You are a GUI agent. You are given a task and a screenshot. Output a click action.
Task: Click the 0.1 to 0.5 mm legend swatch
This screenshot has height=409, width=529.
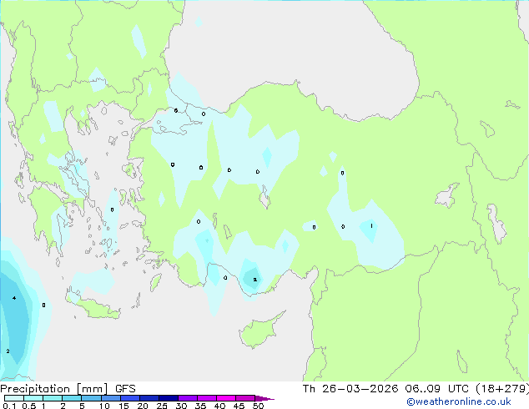pos(14,398)
